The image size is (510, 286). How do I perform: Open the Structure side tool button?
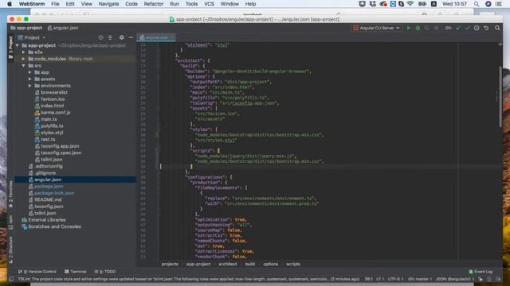click(10, 249)
